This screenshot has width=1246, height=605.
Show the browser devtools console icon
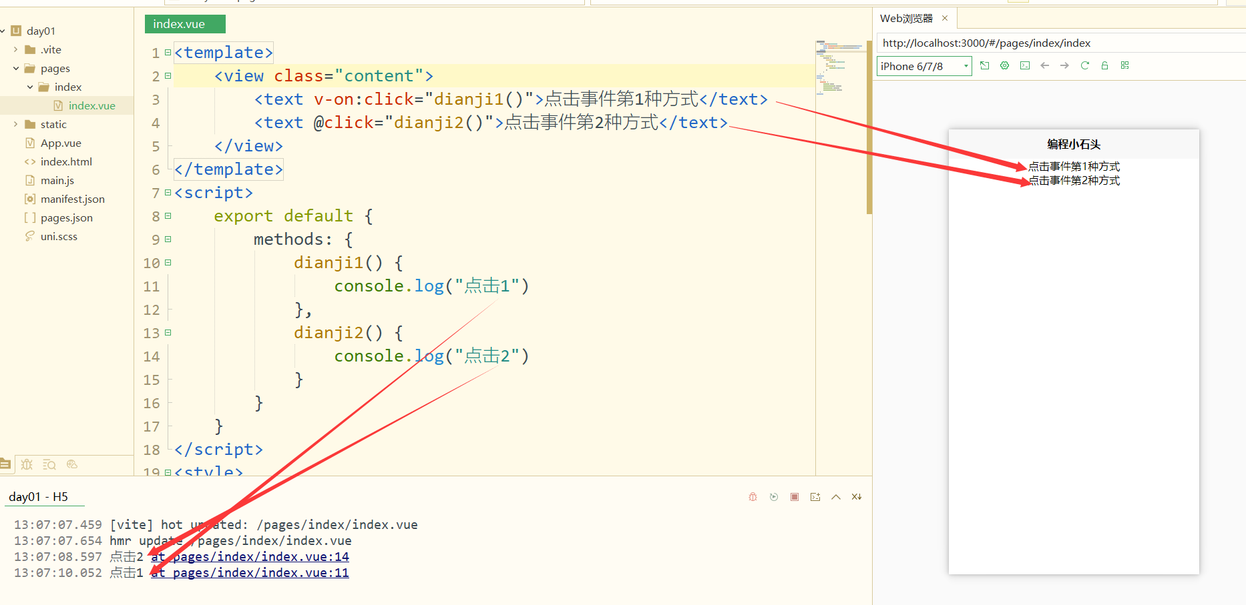pyautogui.click(x=1025, y=65)
